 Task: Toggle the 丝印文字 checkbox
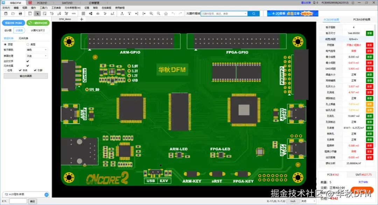click(28, 61)
